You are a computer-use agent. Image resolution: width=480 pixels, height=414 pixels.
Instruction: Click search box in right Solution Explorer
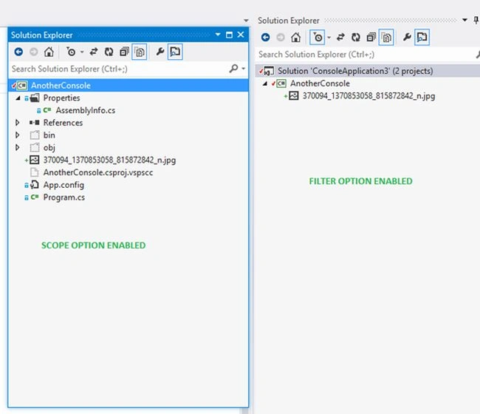coord(366,55)
